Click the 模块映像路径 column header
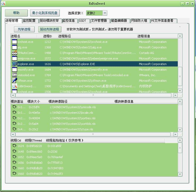Screen dimensions: 196x192 81,102
